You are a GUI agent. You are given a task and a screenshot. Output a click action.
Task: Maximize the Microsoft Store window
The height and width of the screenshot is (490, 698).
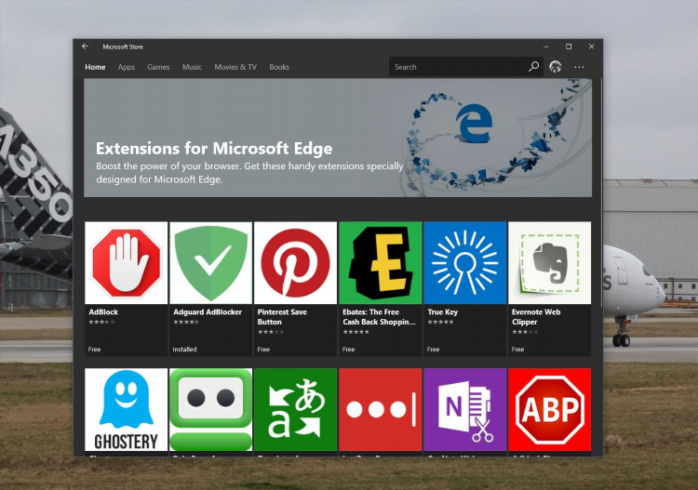click(569, 46)
